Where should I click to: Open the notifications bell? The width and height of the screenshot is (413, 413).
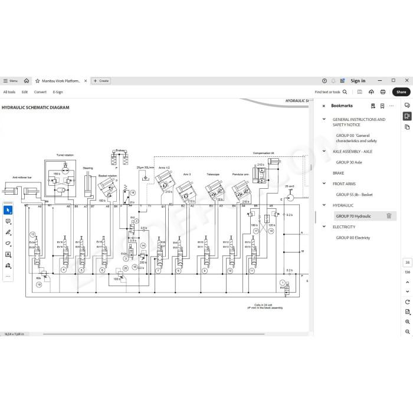click(333, 81)
